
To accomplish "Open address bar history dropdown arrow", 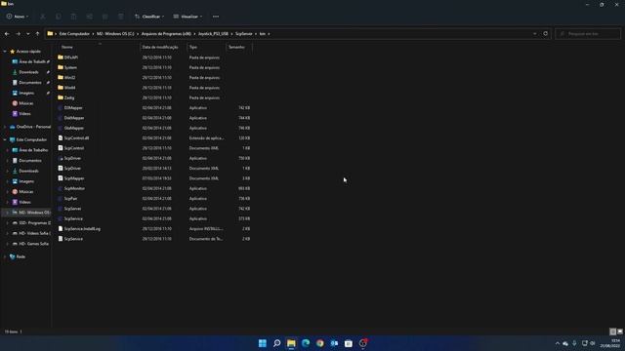I will click(535, 34).
